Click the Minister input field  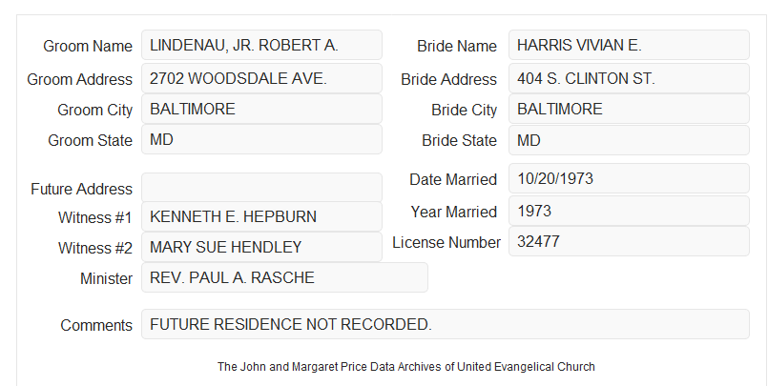(284, 277)
